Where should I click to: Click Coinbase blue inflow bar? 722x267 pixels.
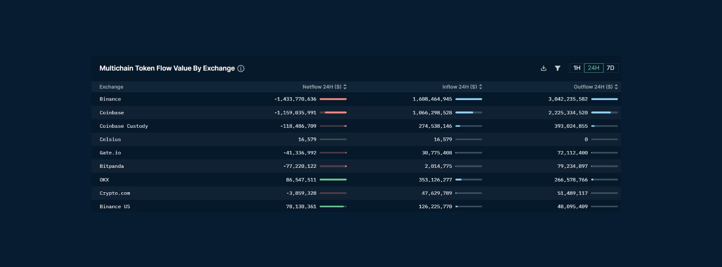464,113
